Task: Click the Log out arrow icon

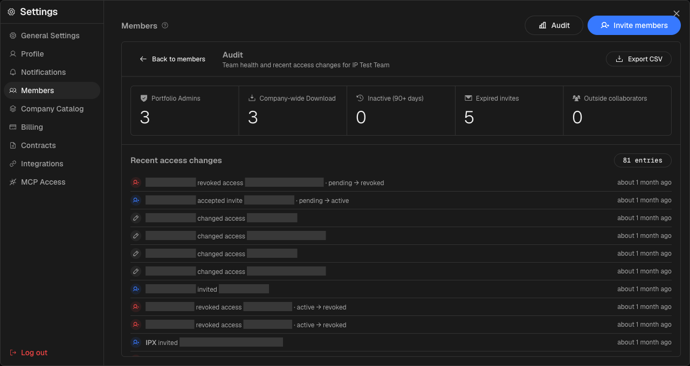Action: (x=13, y=353)
